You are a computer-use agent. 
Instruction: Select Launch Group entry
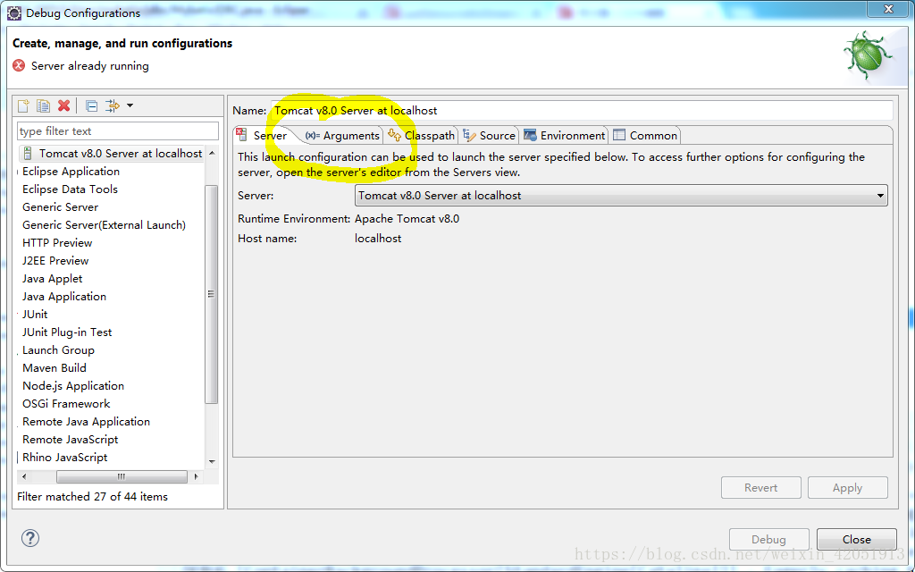(x=58, y=350)
